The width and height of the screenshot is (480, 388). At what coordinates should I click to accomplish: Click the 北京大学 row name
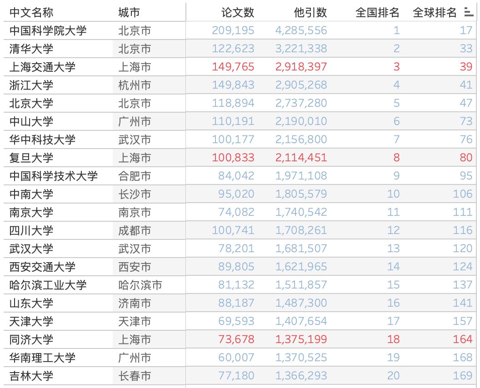pos(31,103)
